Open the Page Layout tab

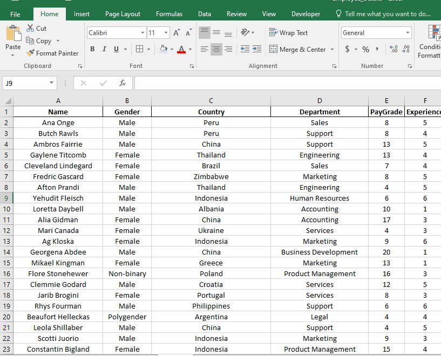tap(123, 14)
